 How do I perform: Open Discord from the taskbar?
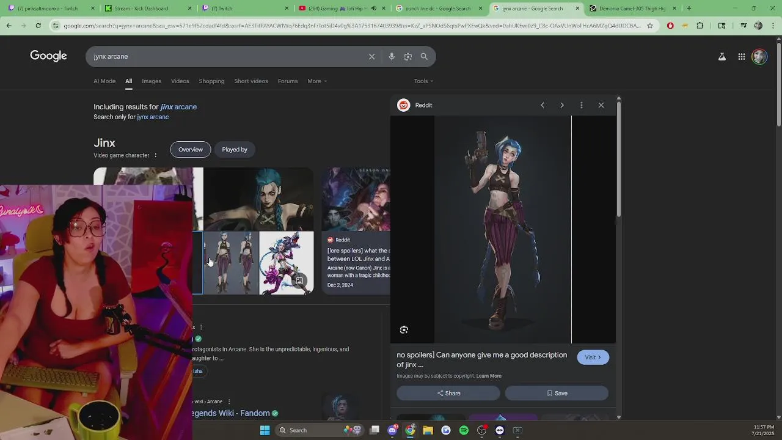[x=393, y=430]
